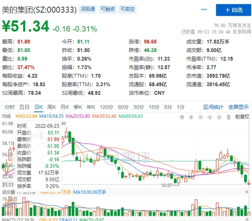Click the MA30:53.40 moving average label

104,116
